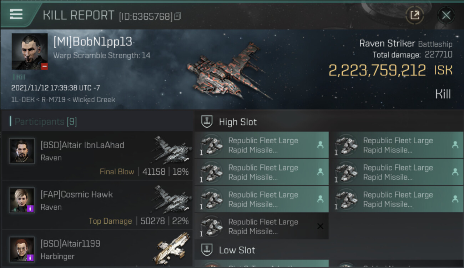Image resolution: width=464 pixels, height=268 pixels.
Task: Copy the kill report ID
Action: [x=178, y=16]
